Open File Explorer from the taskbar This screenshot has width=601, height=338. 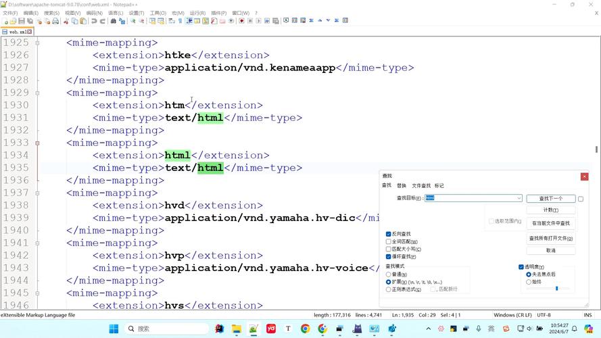coord(237,329)
